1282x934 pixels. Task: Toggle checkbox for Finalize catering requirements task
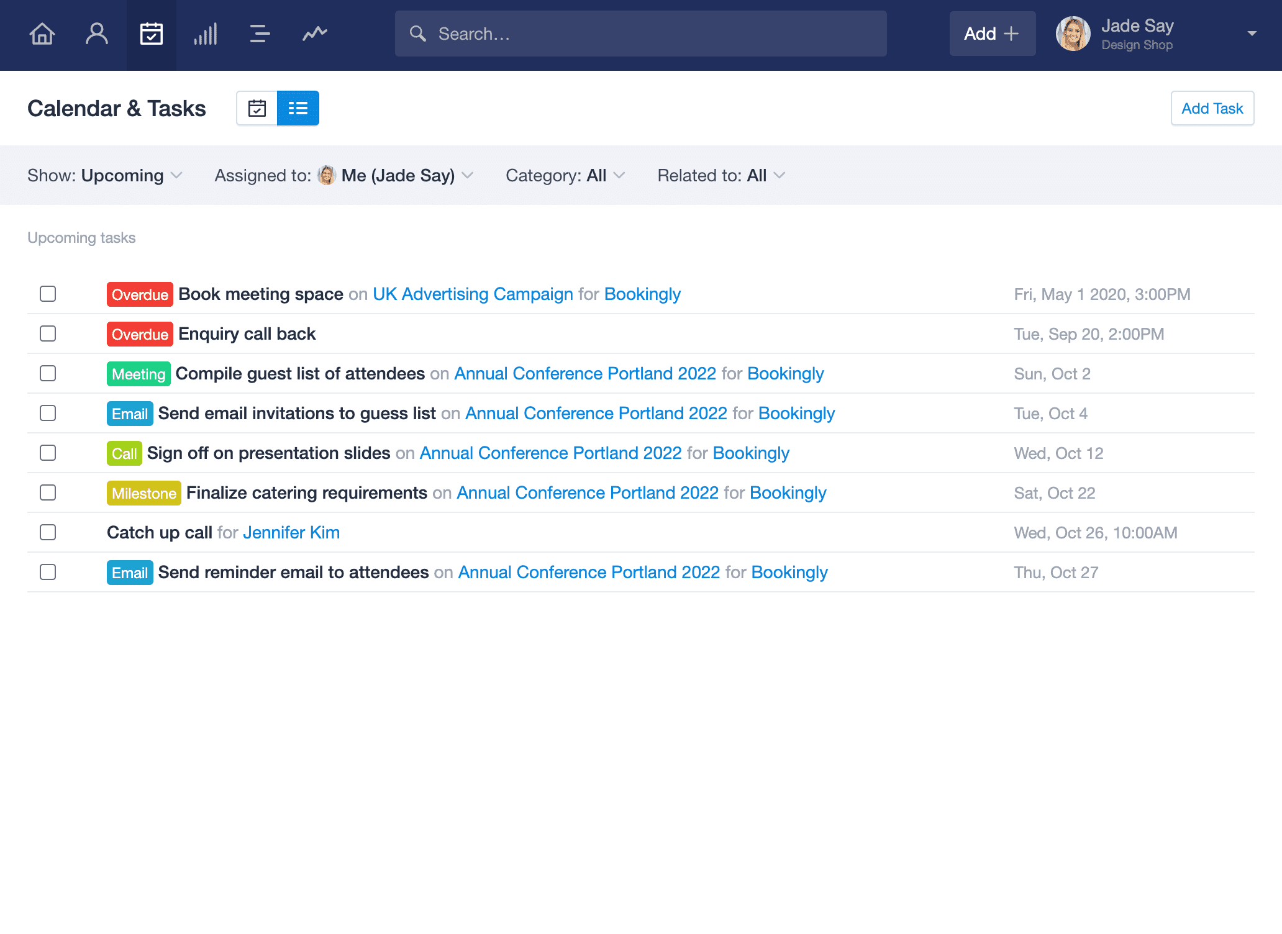pyautogui.click(x=48, y=491)
